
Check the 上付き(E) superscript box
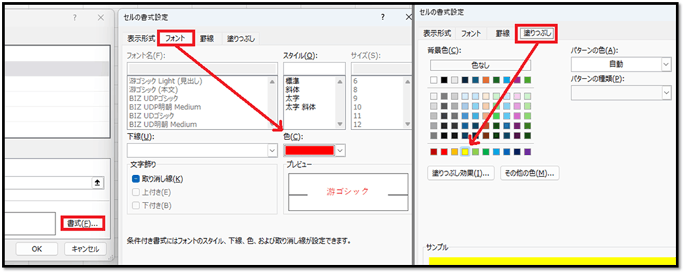pyautogui.click(x=137, y=192)
